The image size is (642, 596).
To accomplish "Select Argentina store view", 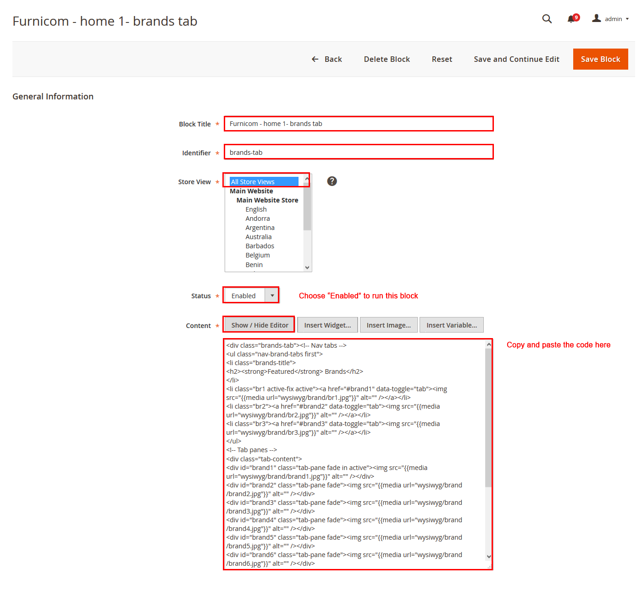I will [260, 228].
